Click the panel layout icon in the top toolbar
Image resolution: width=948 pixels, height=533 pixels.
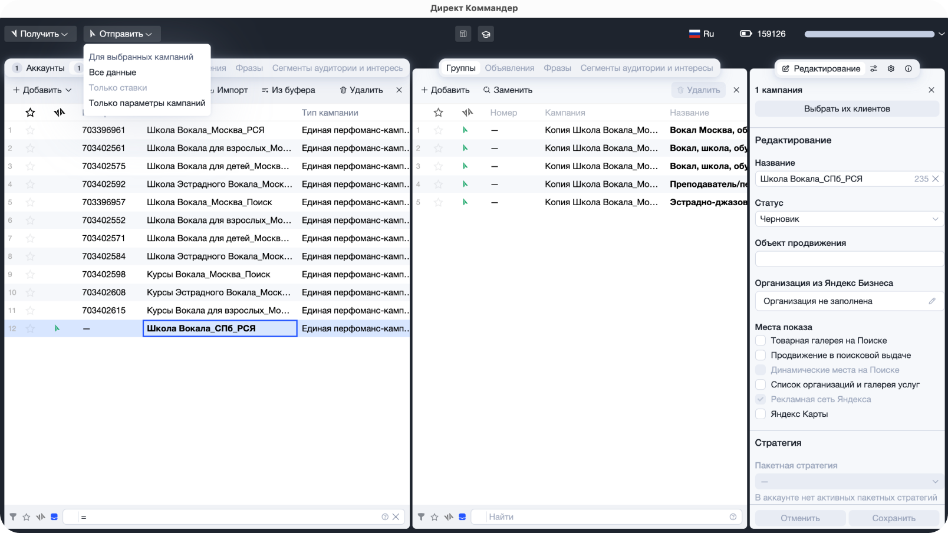point(463,34)
